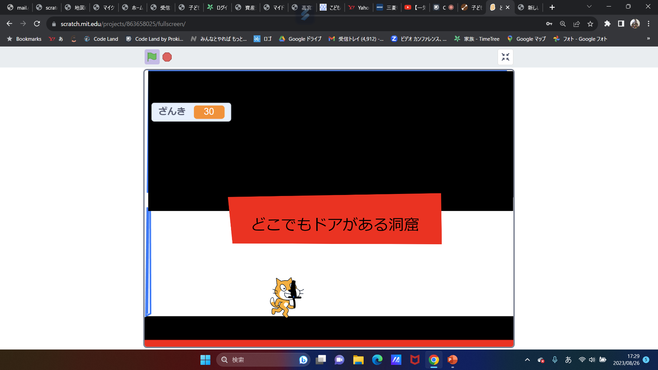Open the Chrome three-dot menu
Image resolution: width=658 pixels, height=370 pixels.
tap(648, 24)
